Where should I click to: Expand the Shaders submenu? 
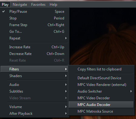click(35, 76)
